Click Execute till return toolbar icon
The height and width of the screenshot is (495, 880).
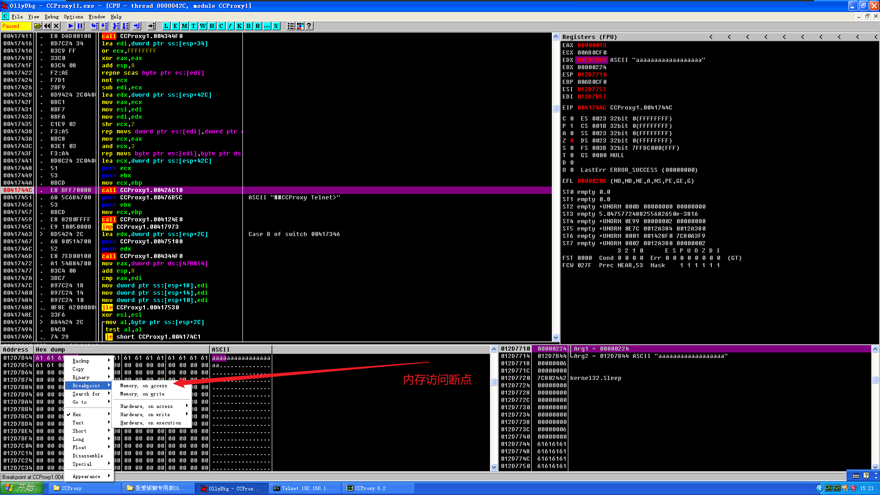(x=137, y=26)
